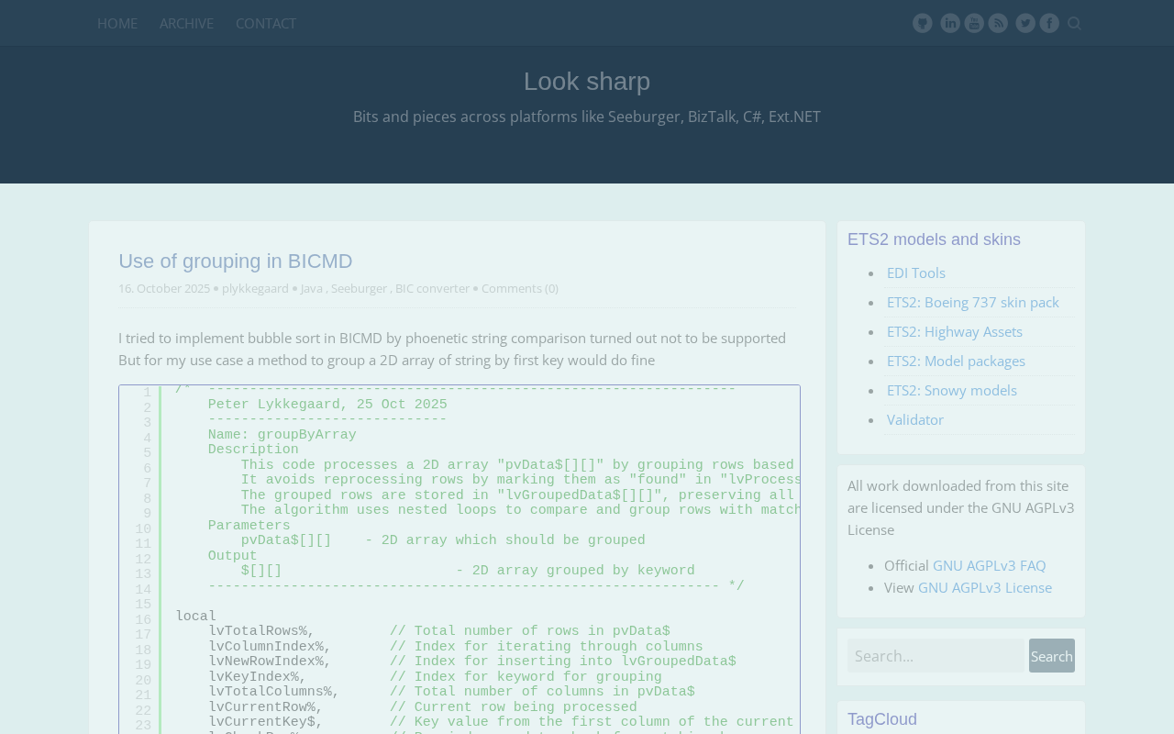This screenshot has height=734, width=1174.
Task: Open the Java category link
Action: point(312,288)
